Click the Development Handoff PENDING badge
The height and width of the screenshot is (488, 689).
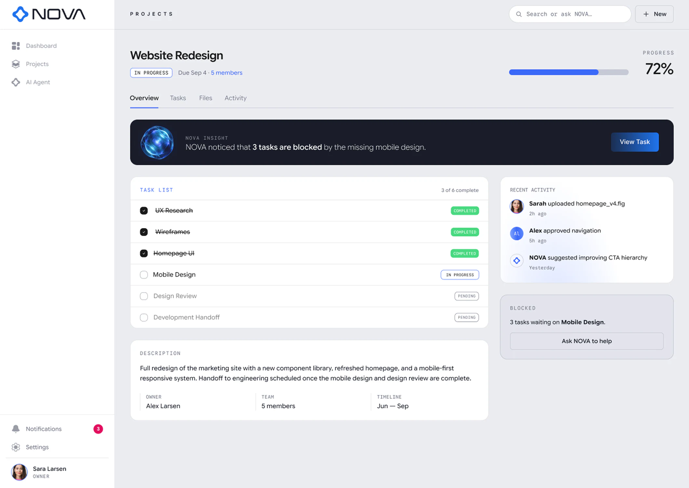click(x=466, y=318)
